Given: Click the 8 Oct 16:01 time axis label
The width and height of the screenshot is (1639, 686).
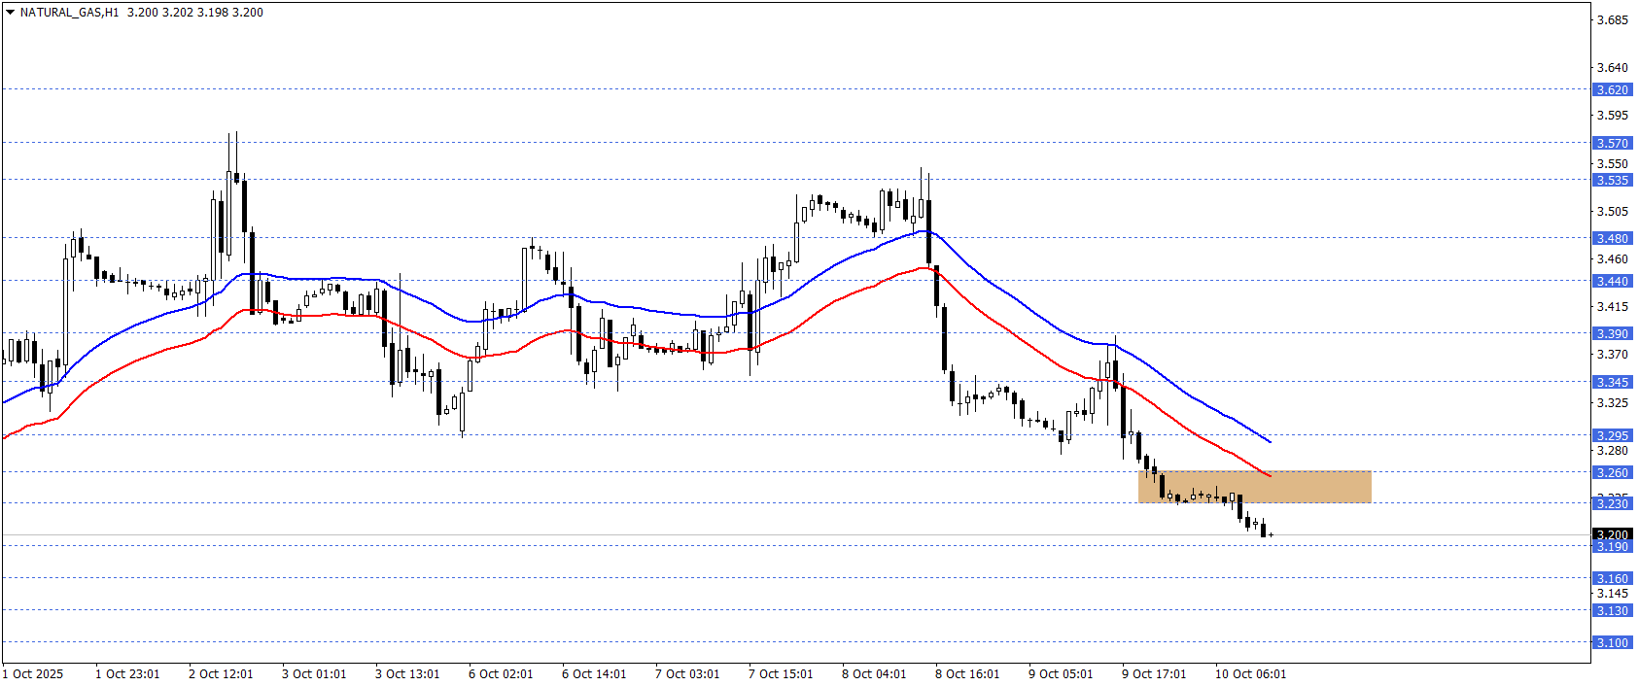Looking at the screenshot, I should pyautogui.click(x=967, y=673).
